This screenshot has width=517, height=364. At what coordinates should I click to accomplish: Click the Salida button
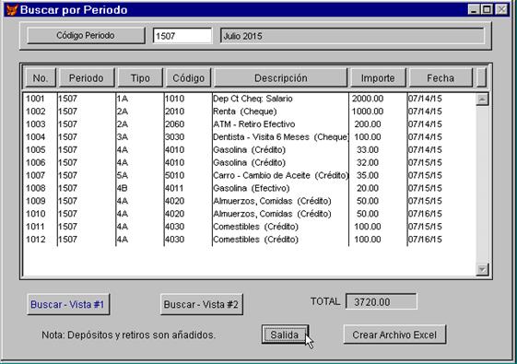point(285,335)
